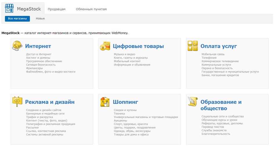Select the Техника link
The height and width of the screenshot is (146, 275).
(x=119, y=114)
